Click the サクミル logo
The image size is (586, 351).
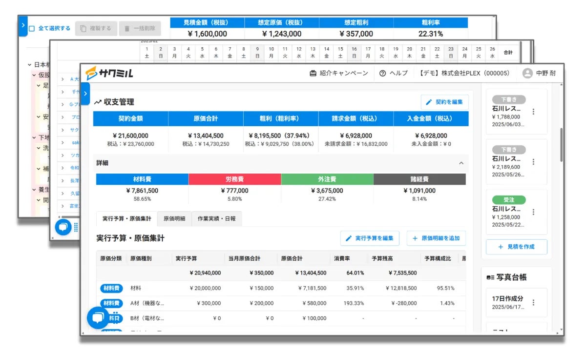click(x=109, y=74)
